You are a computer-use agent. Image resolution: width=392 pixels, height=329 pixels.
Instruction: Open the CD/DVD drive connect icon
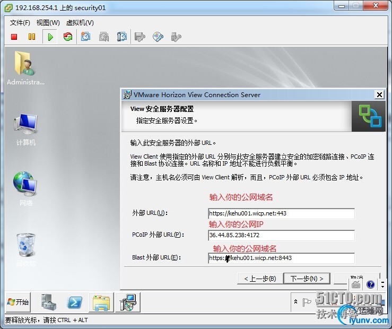pyautogui.click(x=158, y=37)
